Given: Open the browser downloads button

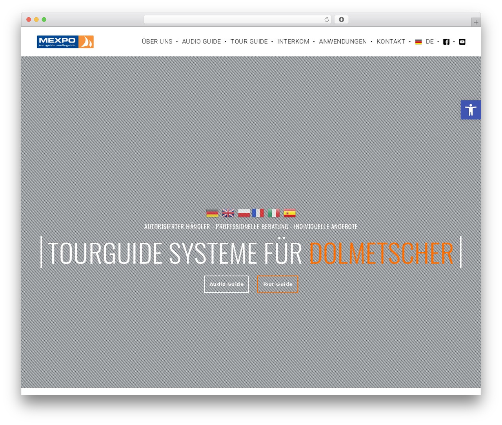Looking at the screenshot, I should (341, 20).
